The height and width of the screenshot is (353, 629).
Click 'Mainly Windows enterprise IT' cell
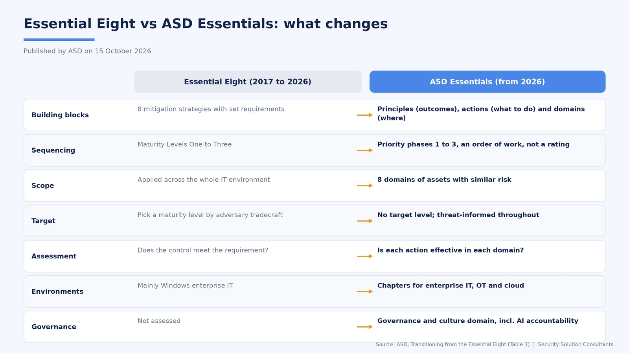click(185, 286)
